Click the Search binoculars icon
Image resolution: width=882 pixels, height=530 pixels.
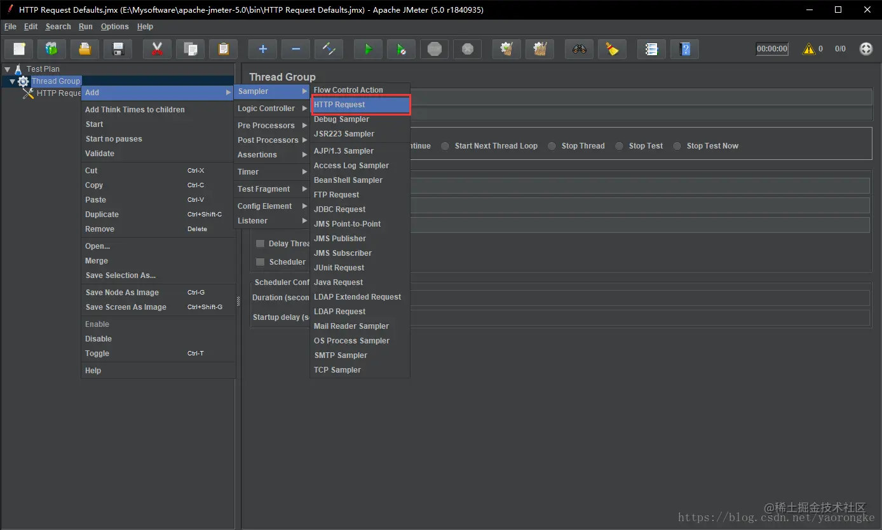pyautogui.click(x=579, y=49)
